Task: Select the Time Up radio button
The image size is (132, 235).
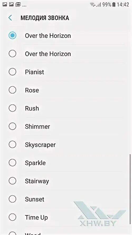Action: [12, 217]
